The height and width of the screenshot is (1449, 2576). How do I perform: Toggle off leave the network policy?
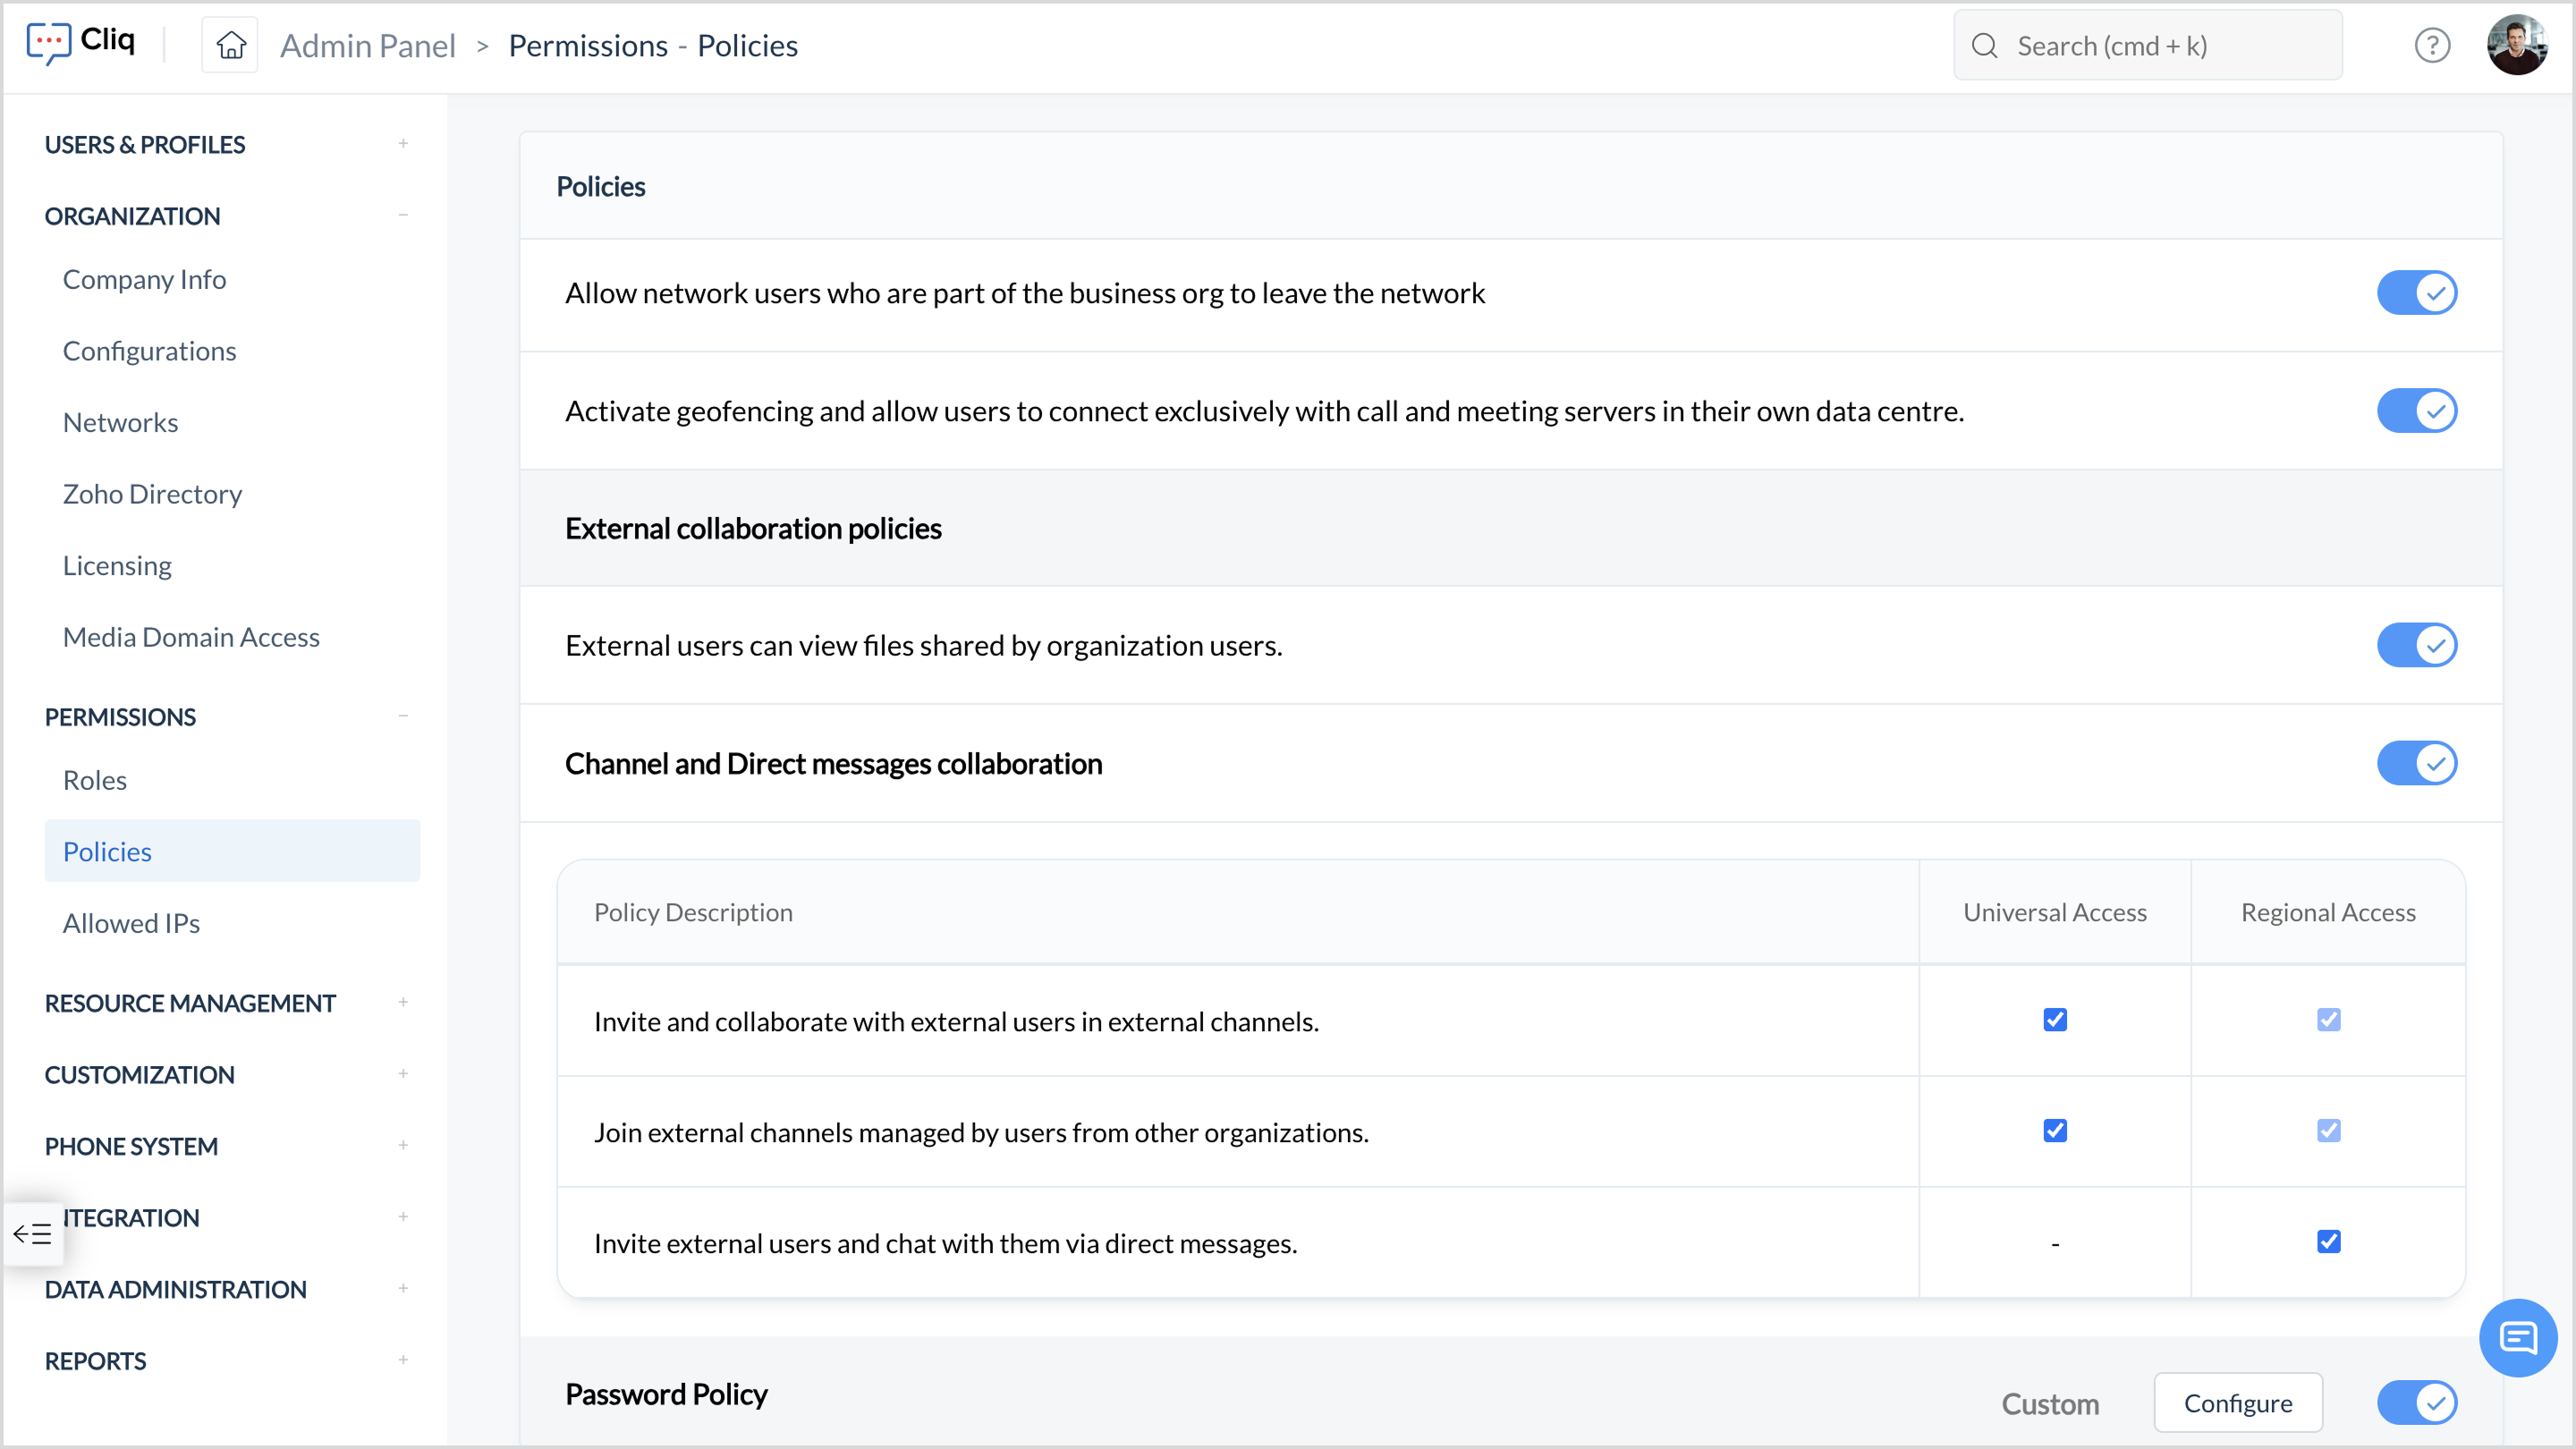pyautogui.click(x=2416, y=293)
